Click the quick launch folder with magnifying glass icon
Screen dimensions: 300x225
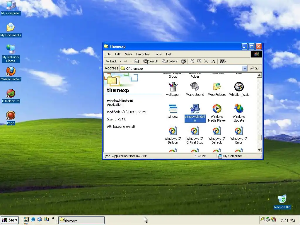(x=46, y=219)
